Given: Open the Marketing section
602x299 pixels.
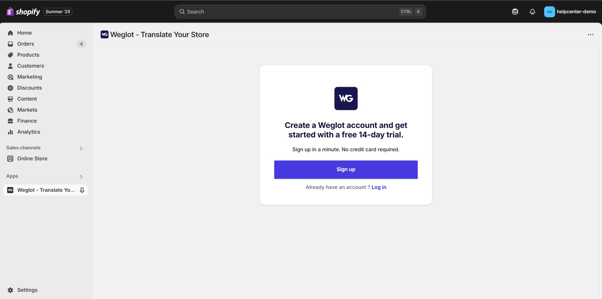Looking at the screenshot, I should coord(30,77).
